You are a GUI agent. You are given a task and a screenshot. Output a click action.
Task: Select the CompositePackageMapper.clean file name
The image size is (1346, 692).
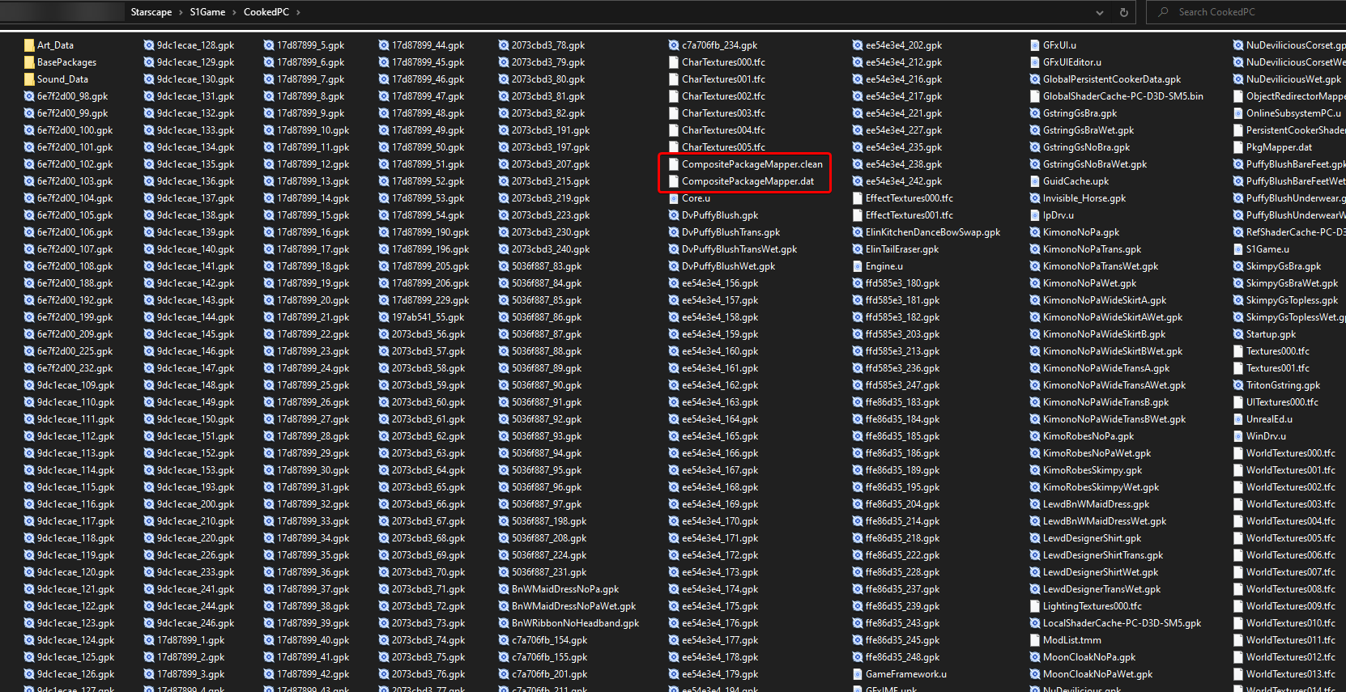[x=752, y=164]
